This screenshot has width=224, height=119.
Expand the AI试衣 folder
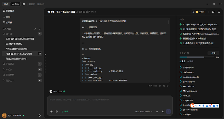point(7,69)
